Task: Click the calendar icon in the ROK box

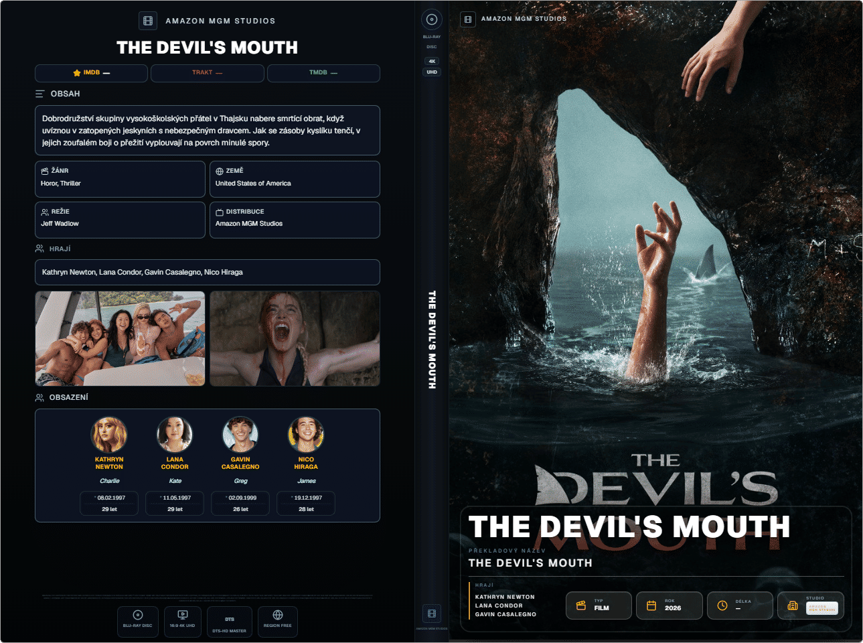Action: click(651, 605)
